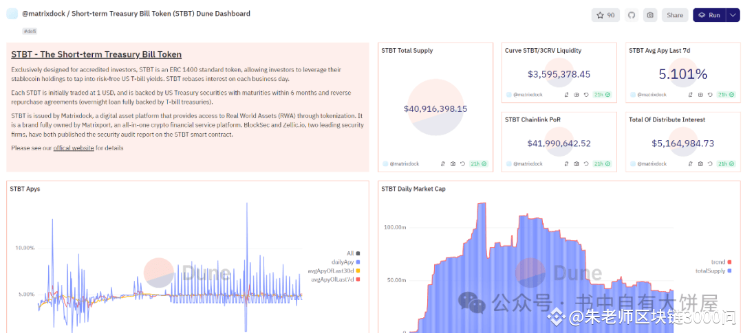Open the Share button

(675, 15)
